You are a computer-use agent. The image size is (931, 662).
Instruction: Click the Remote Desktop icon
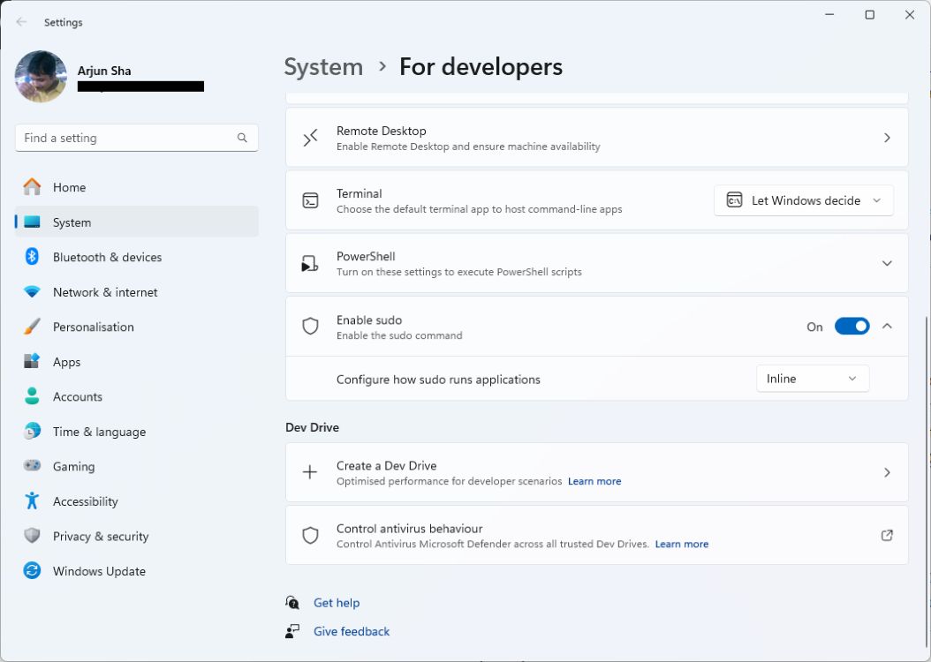tap(310, 138)
